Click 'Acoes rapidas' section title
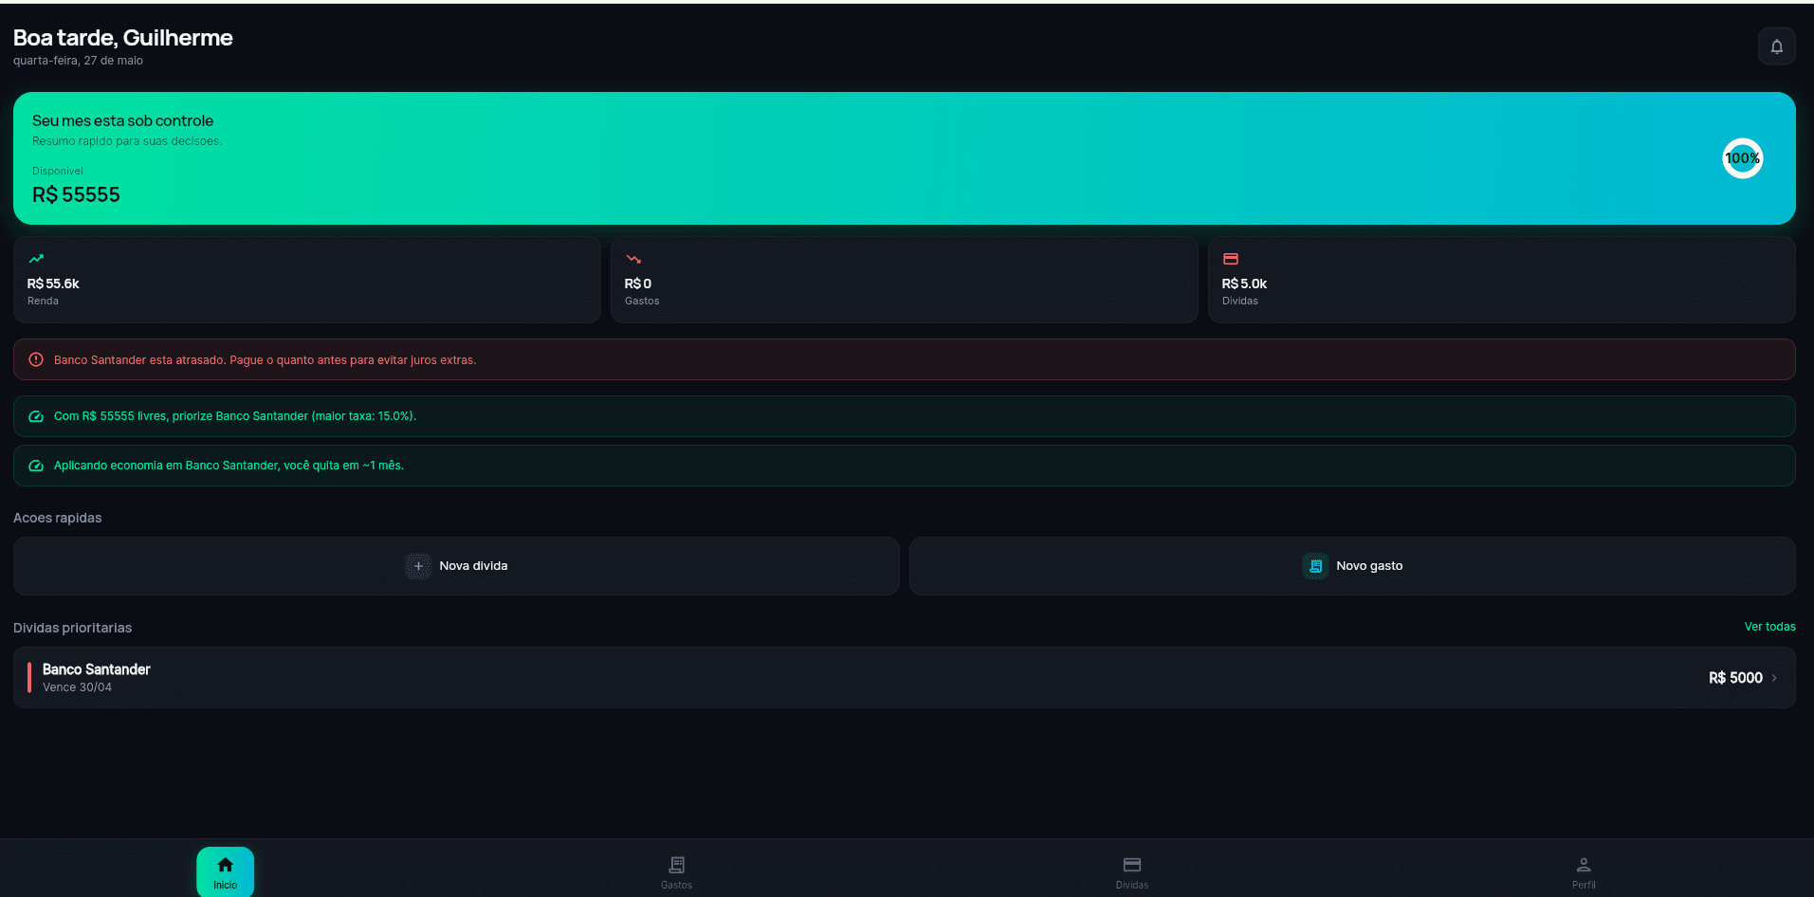 click(57, 518)
